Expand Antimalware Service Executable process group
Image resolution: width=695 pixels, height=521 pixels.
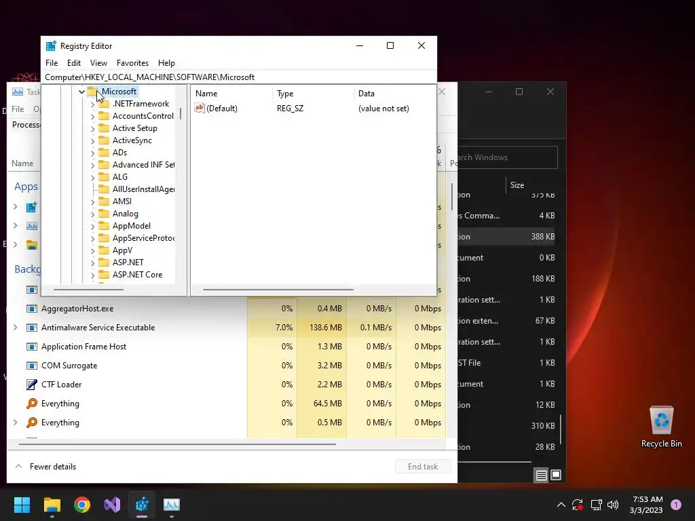(x=16, y=328)
